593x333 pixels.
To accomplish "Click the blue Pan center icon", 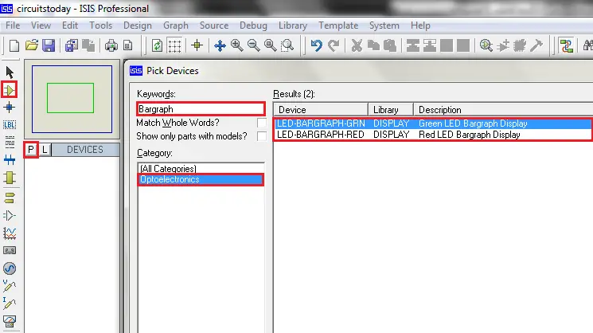I will point(220,45).
